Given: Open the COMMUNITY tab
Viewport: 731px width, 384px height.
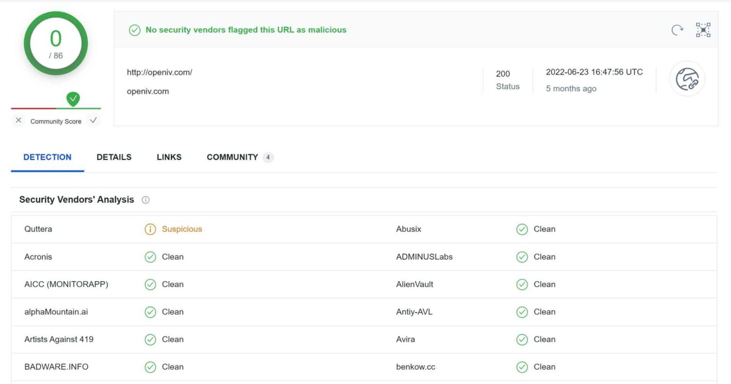Looking at the screenshot, I should [232, 157].
